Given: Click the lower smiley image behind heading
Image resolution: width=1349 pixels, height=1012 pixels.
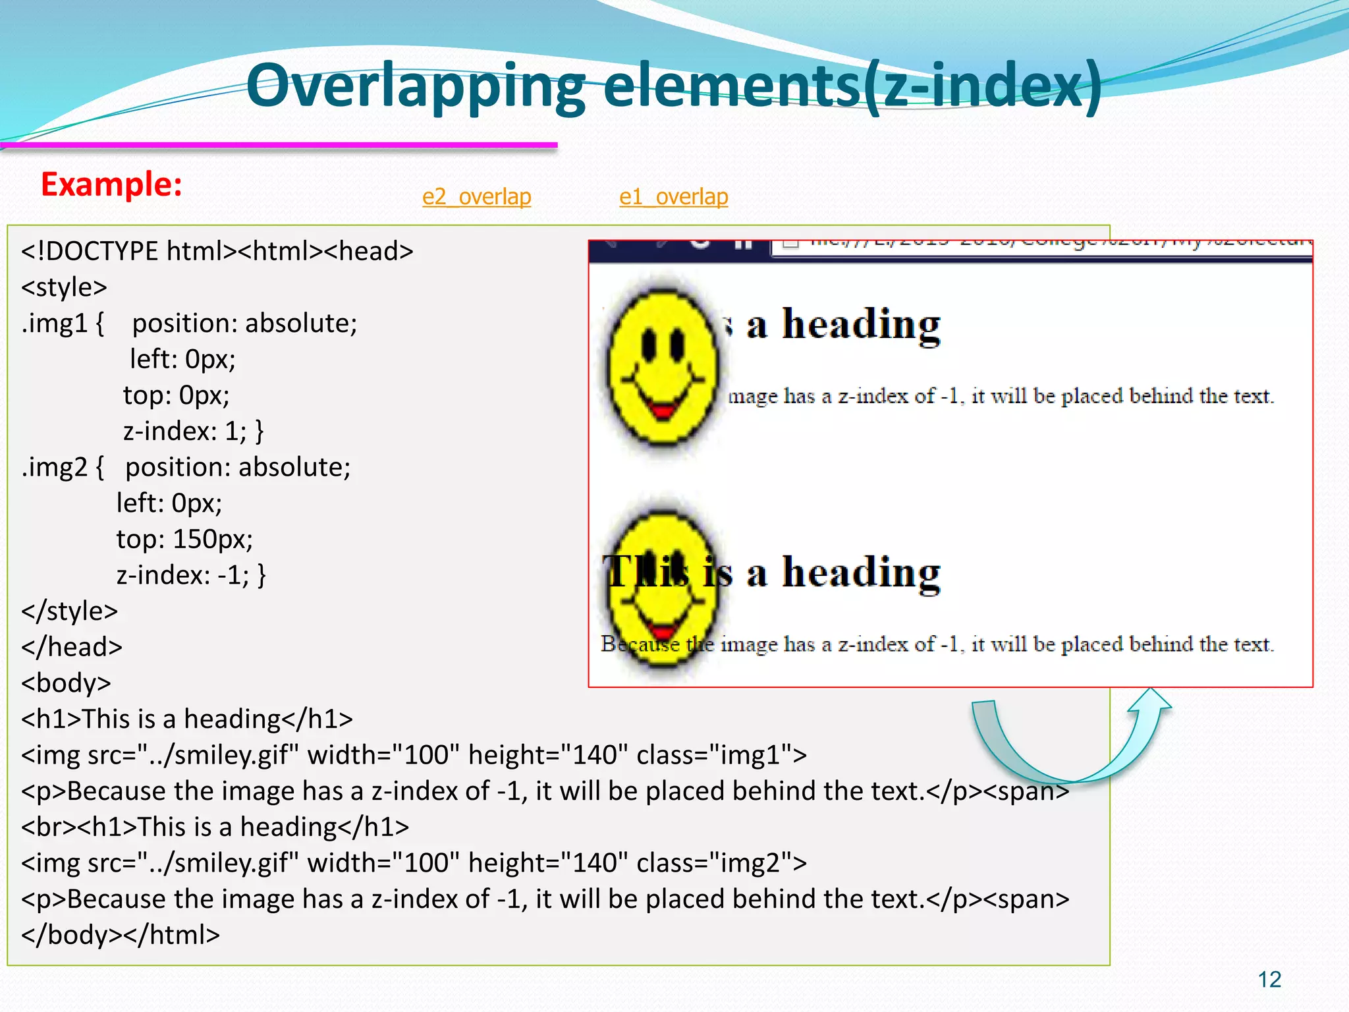Looking at the screenshot, I should tap(662, 588).
